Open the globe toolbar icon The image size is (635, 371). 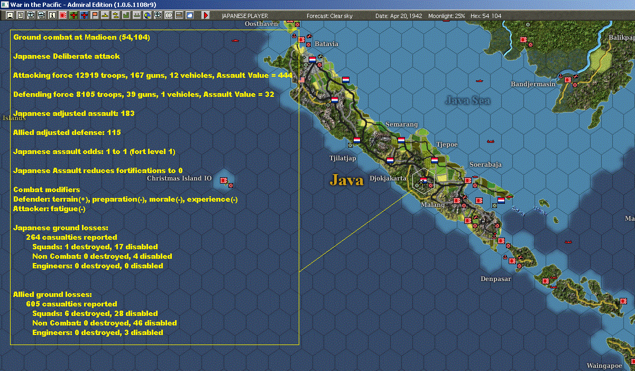[x=148, y=15]
